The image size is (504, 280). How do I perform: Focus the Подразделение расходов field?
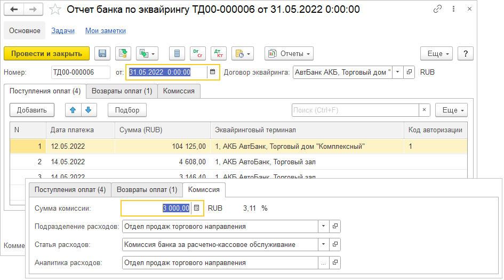pyautogui.click(x=220, y=226)
